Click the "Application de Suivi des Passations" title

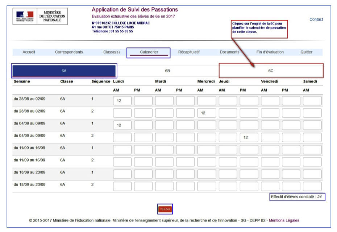[x=135, y=10]
